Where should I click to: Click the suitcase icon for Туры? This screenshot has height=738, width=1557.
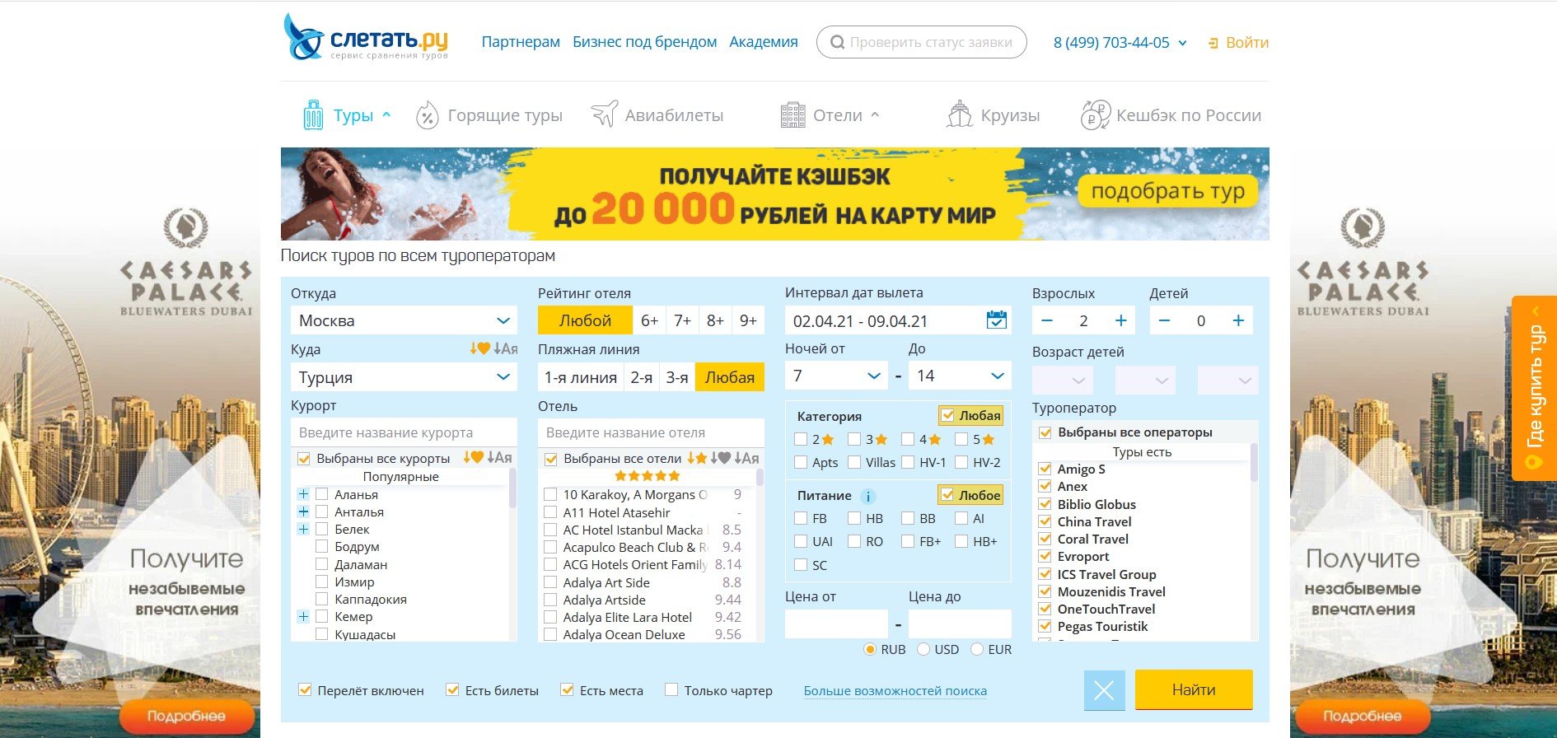pyautogui.click(x=313, y=115)
